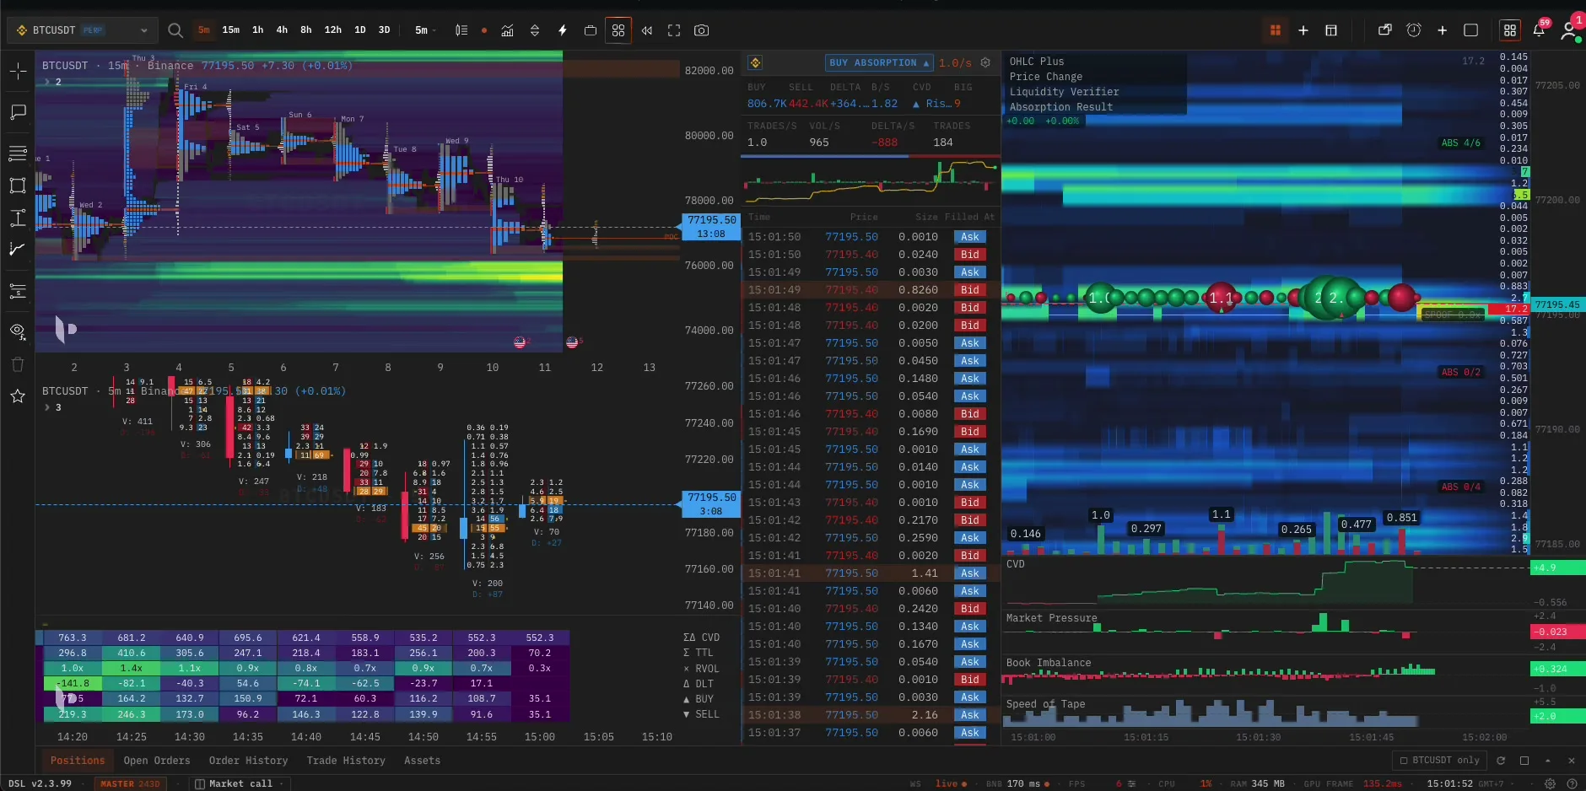Viewport: 1586px width, 791px height.
Task: Refresh the positions panel
Action: [1501, 761]
